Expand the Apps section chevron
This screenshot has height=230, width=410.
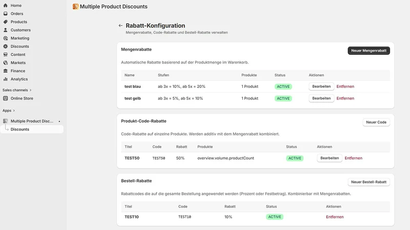pos(14,110)
